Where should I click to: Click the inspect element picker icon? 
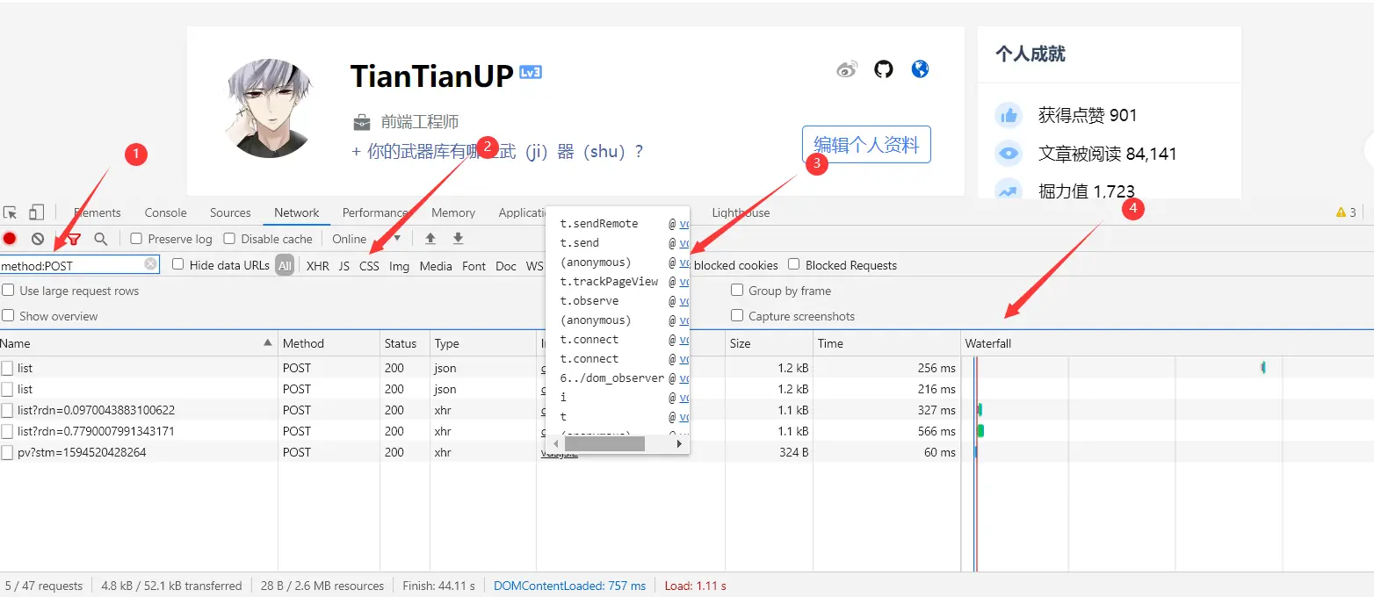click(11, 212)
